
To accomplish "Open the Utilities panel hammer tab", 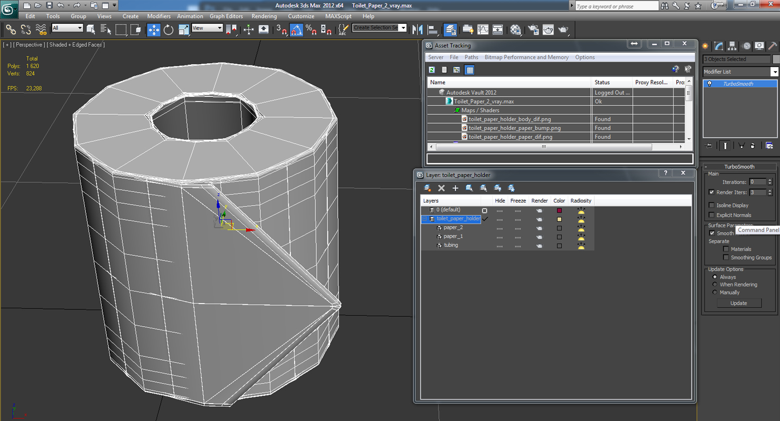I will coord(773,46).
